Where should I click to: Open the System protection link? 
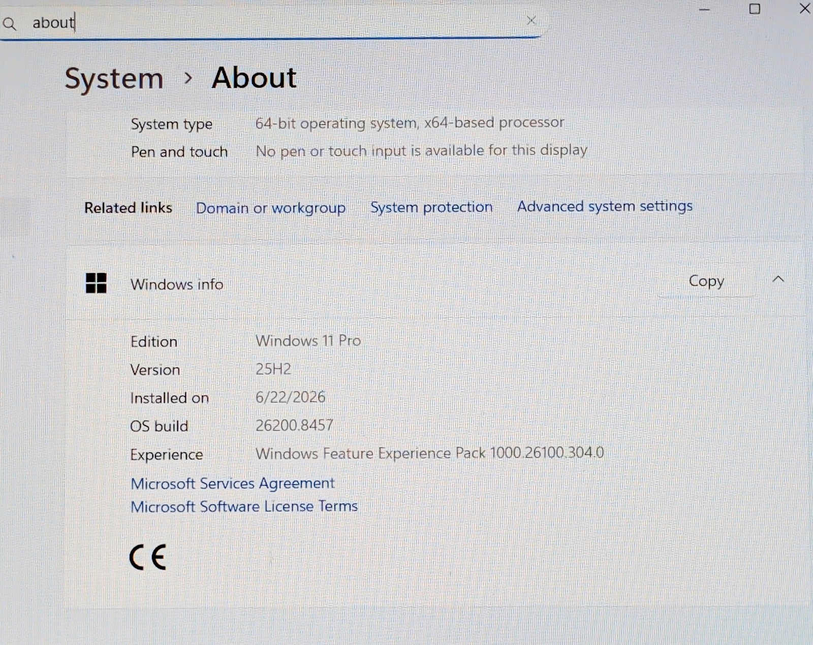[x=431, y=207]
